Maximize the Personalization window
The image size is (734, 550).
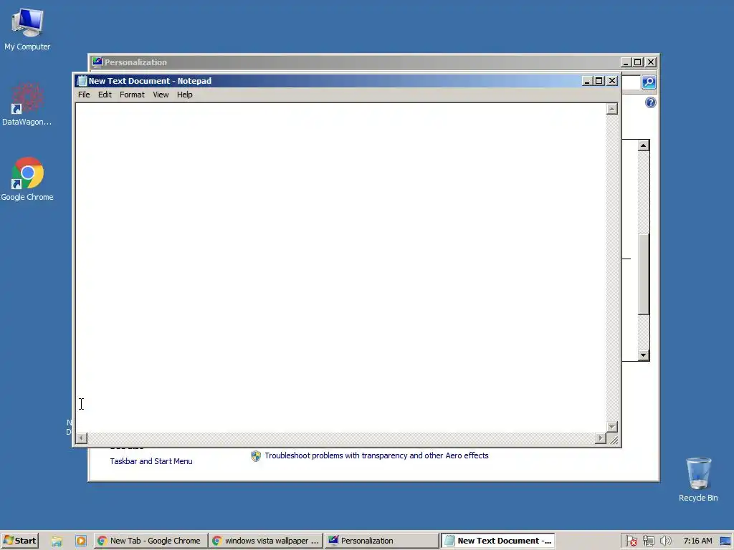[x=637, y=62]
